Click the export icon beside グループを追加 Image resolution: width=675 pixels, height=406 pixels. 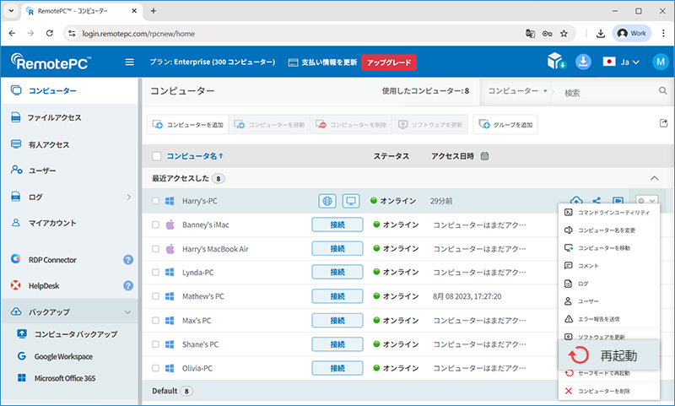pyautogui.click(x=663, y=123)
